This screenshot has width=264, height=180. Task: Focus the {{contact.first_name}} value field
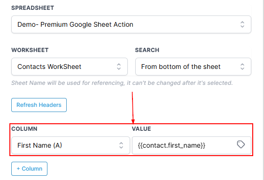pos(192,145)
